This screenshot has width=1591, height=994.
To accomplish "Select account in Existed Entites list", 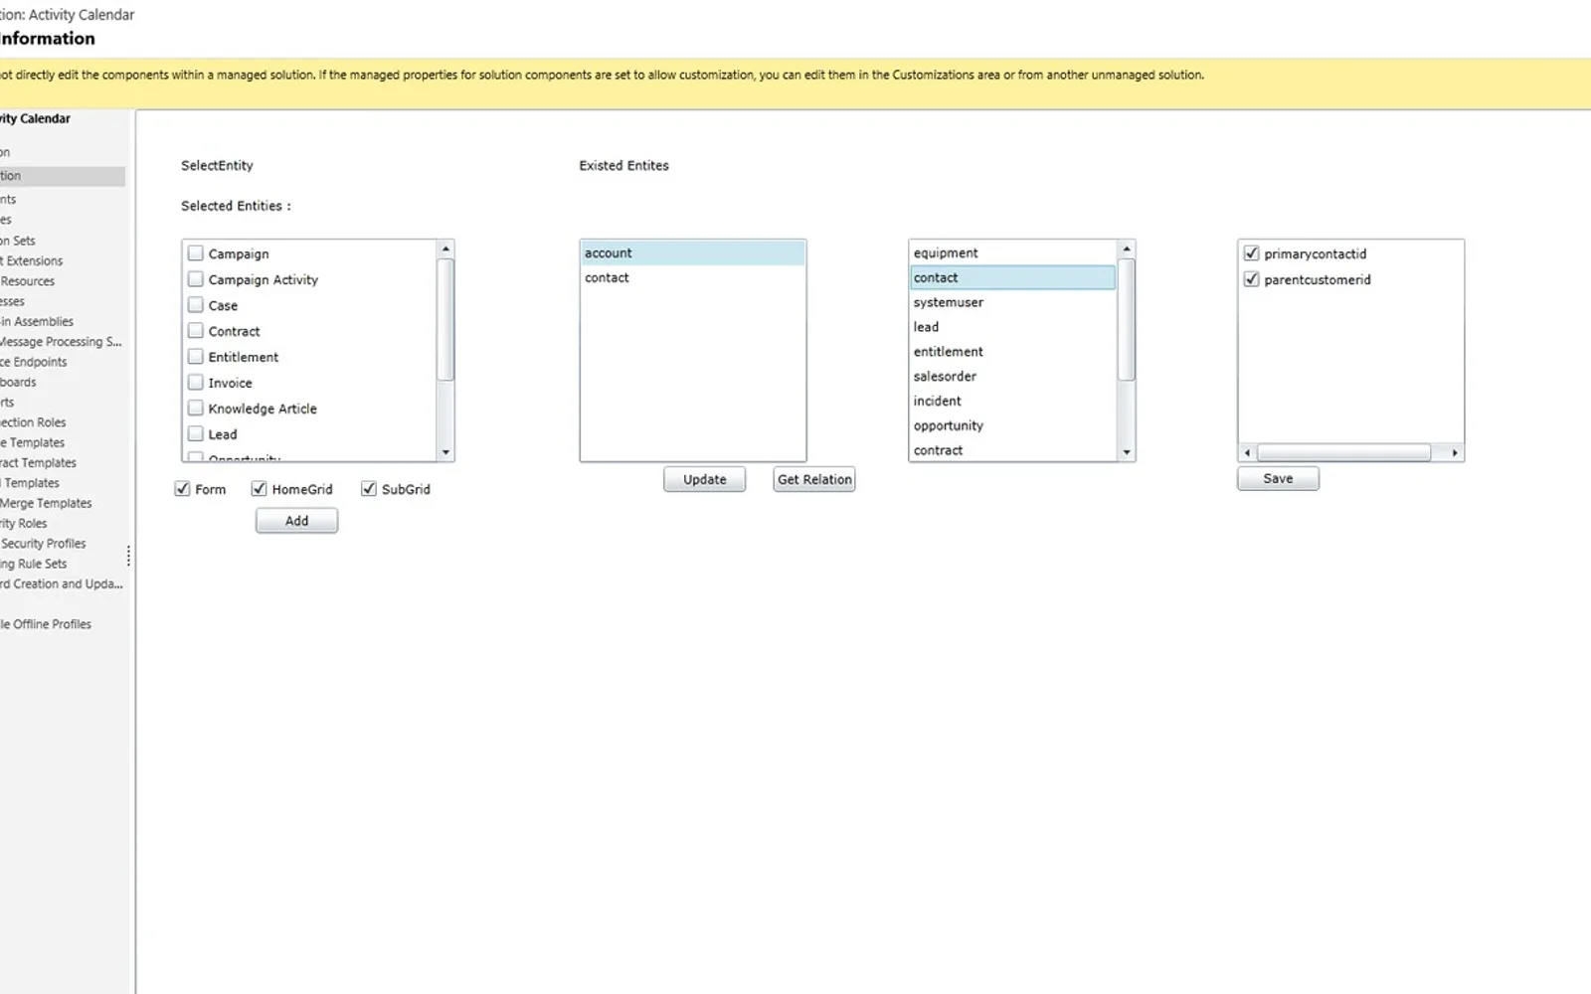I will (693, 253).
